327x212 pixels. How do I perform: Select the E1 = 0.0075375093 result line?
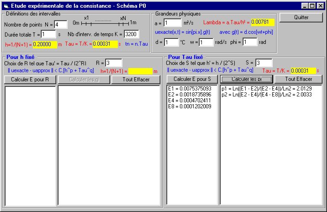point(190,89)
